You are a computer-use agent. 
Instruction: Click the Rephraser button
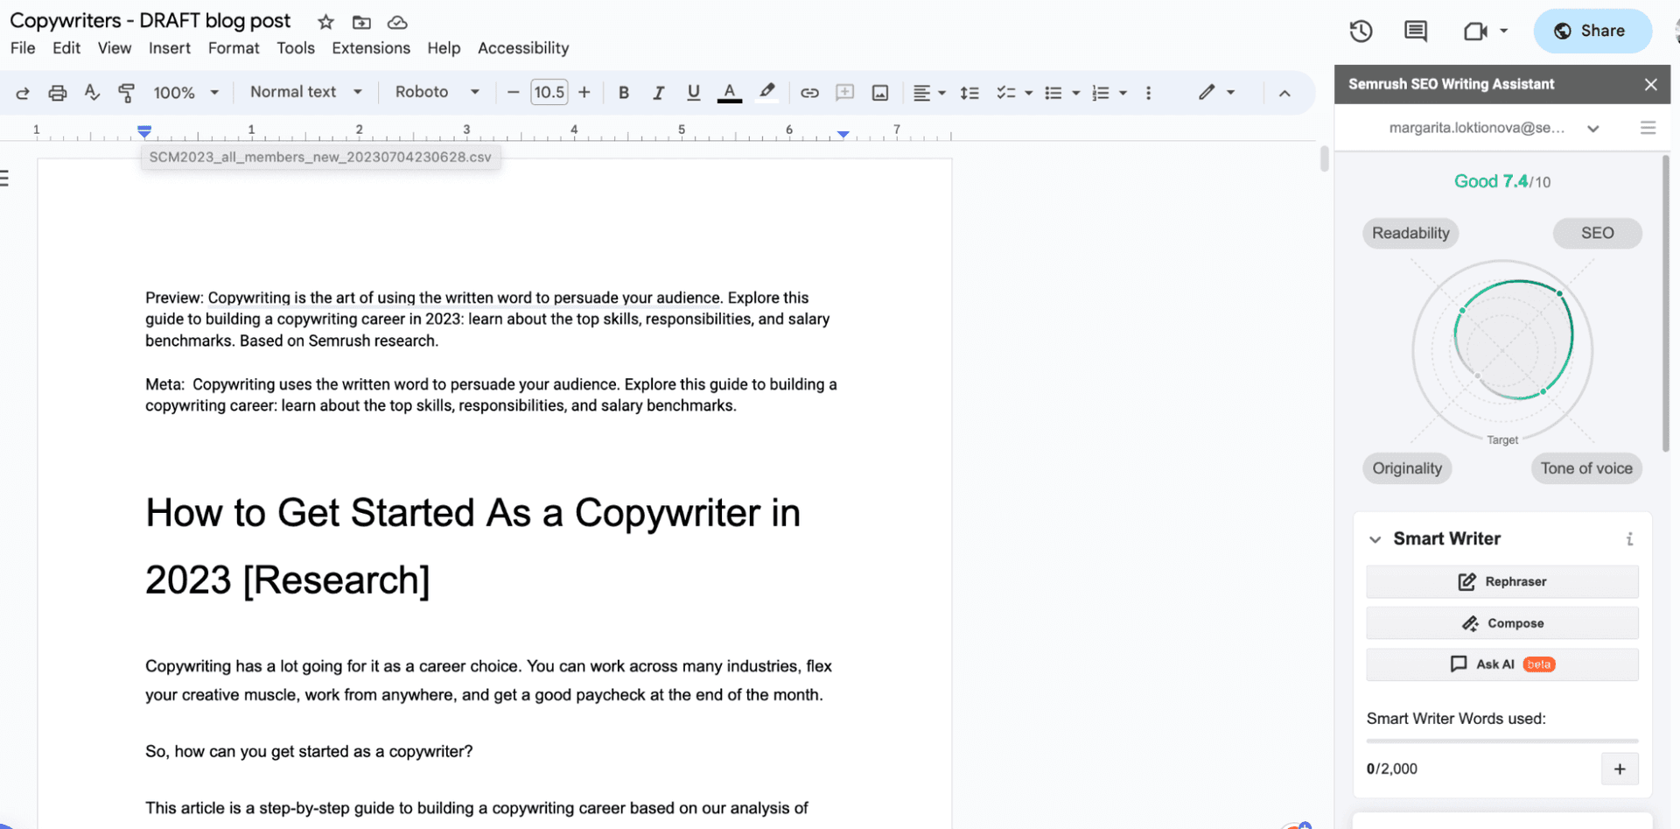[1502, 581]
